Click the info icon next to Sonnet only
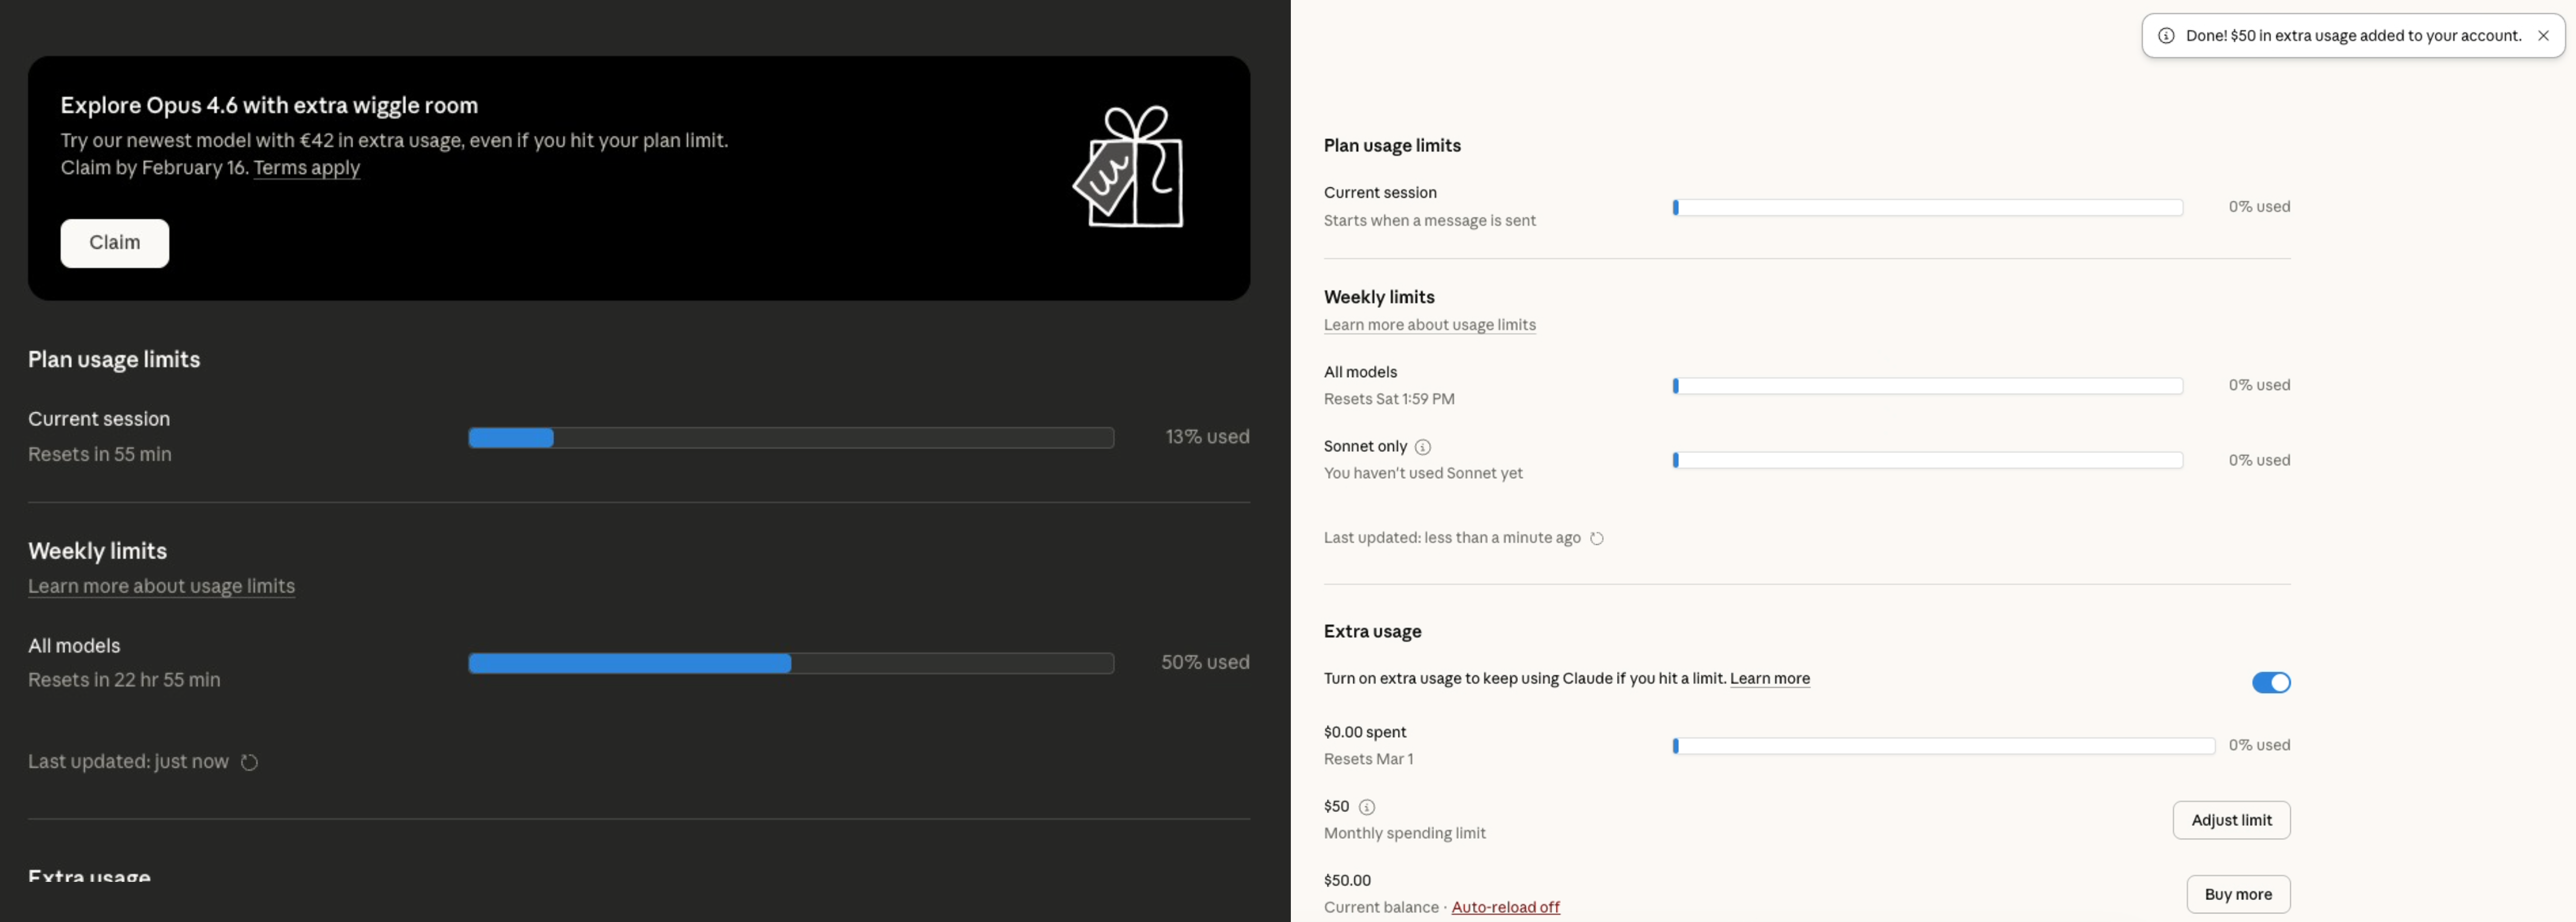 (1422, 447)
